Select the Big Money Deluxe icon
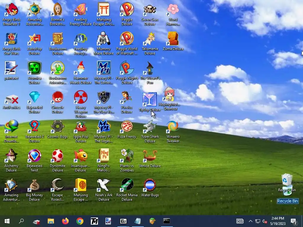Image resolution: width=303 pixels, height=227 pixels. (34, 185)
